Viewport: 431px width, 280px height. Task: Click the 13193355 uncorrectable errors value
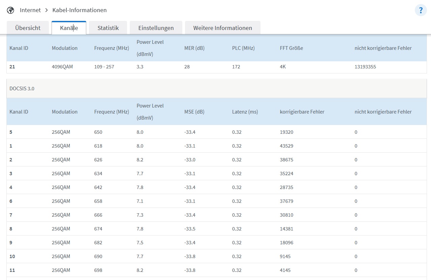click(x=365, y=67)
